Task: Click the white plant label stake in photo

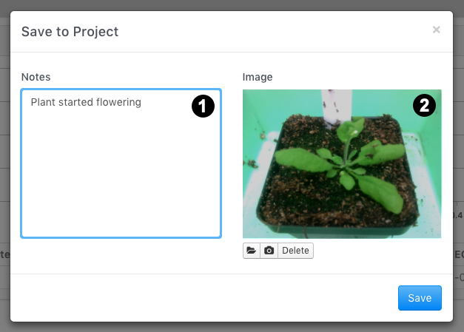Action: point(336,106)
